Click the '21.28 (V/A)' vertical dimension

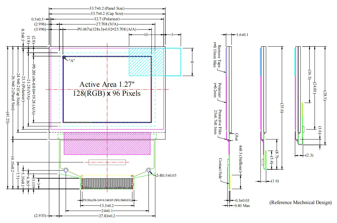tap(28, 89)
